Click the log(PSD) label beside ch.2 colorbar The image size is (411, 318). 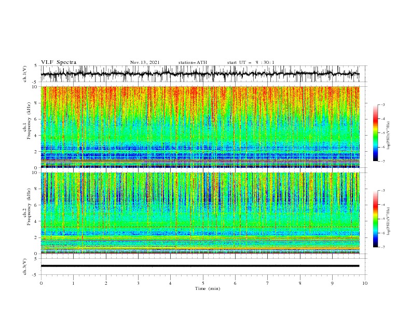(388, 221)
